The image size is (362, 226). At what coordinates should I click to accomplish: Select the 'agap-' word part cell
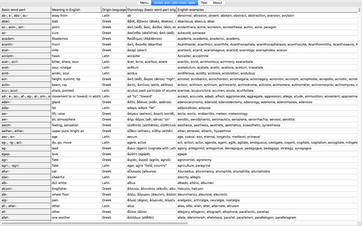coord(25,154)
